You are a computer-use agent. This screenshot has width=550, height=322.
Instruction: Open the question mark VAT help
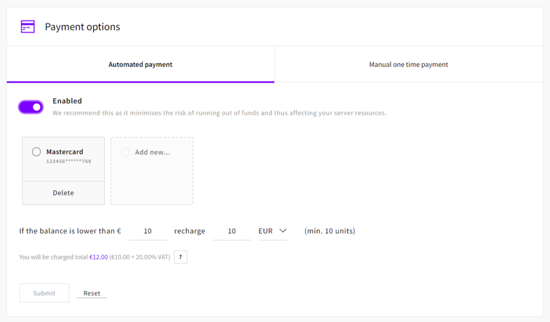pyautogui.click(x=180, y=258)
